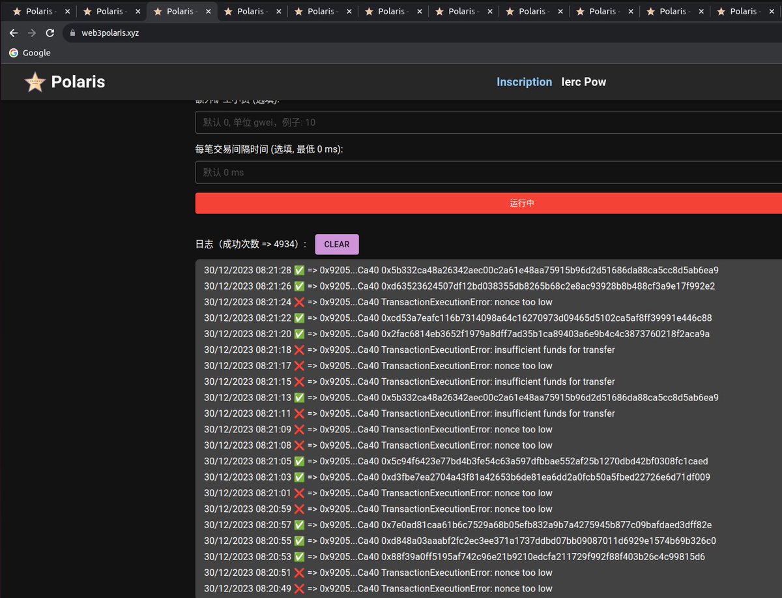Select the nonce too low error at 08:21:24

467,302
